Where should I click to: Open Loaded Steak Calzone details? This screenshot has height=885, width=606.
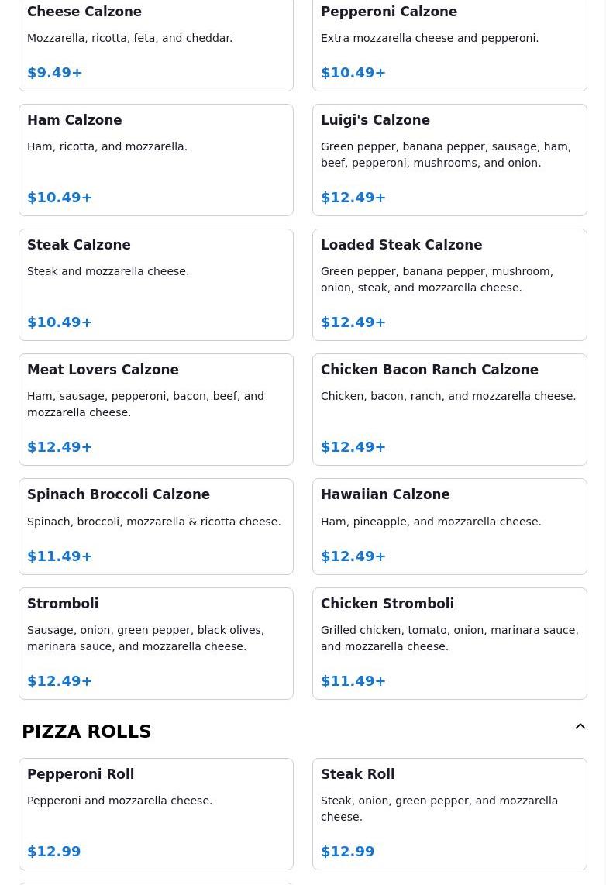click(449, 284)
